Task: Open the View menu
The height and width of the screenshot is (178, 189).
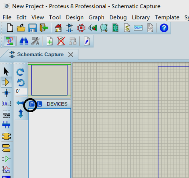Action: click(x=38, y=17)
